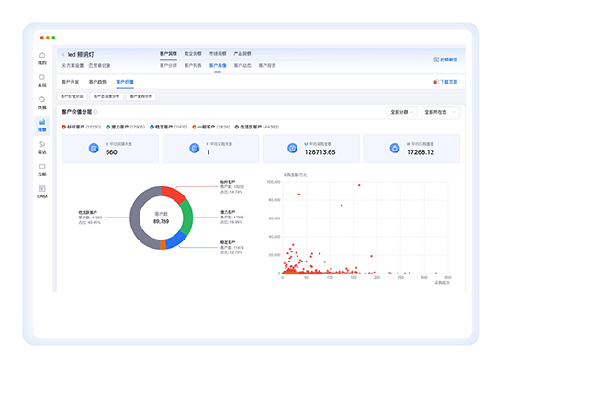This screenshot has width=606, height=413.
Task: Click the round icon on the 560 card
Action: (94, 148)
